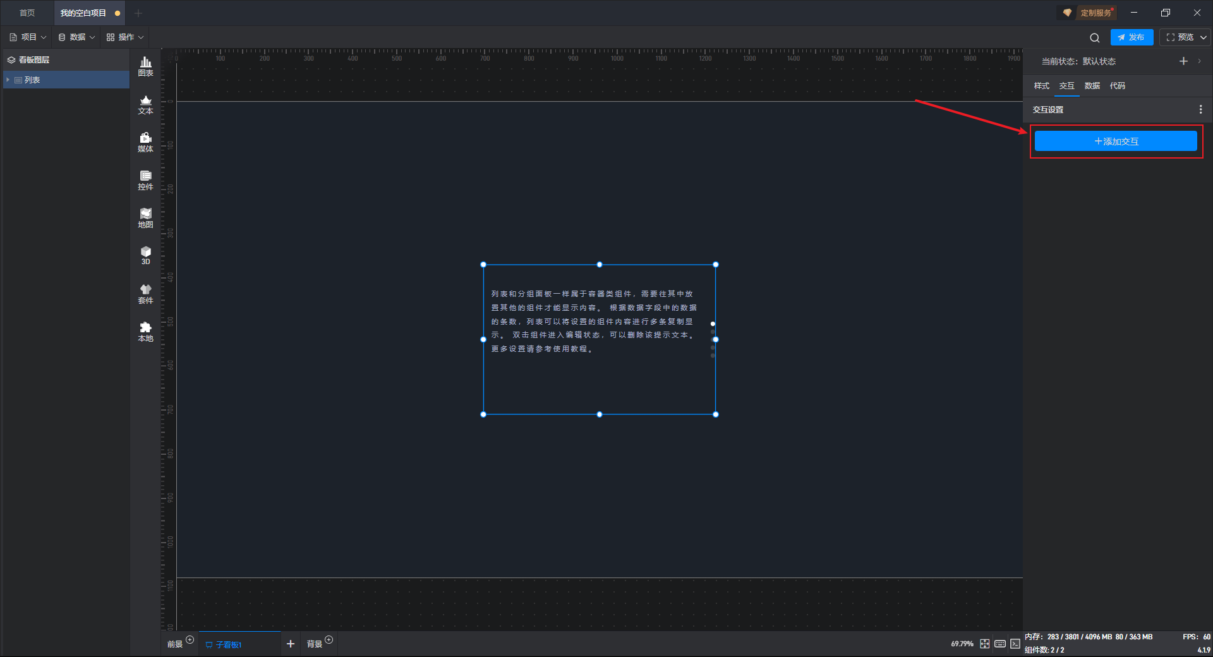Click the 背景 background label

[314, 644]
